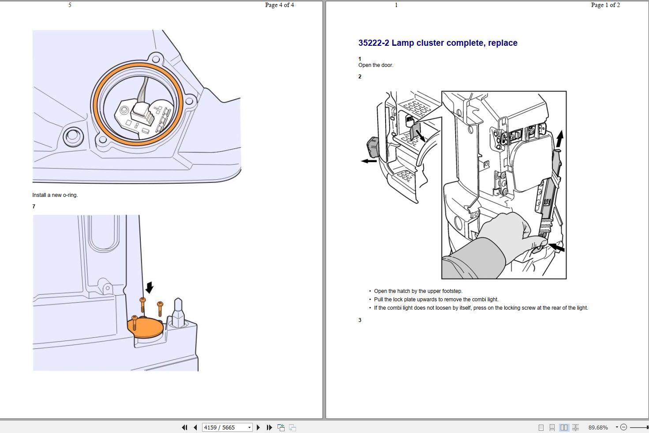Click the 89.68% zoom percentage value

click(x=598, y=427)
